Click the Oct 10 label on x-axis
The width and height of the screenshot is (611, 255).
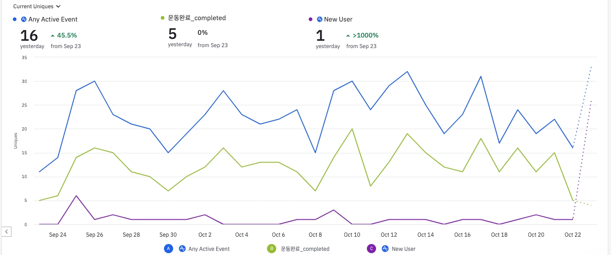point(352,235)
